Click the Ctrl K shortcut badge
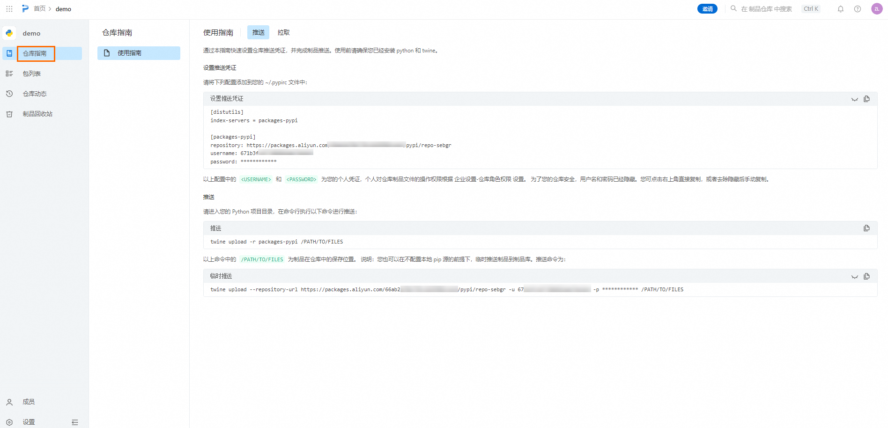 coord(811,9)
